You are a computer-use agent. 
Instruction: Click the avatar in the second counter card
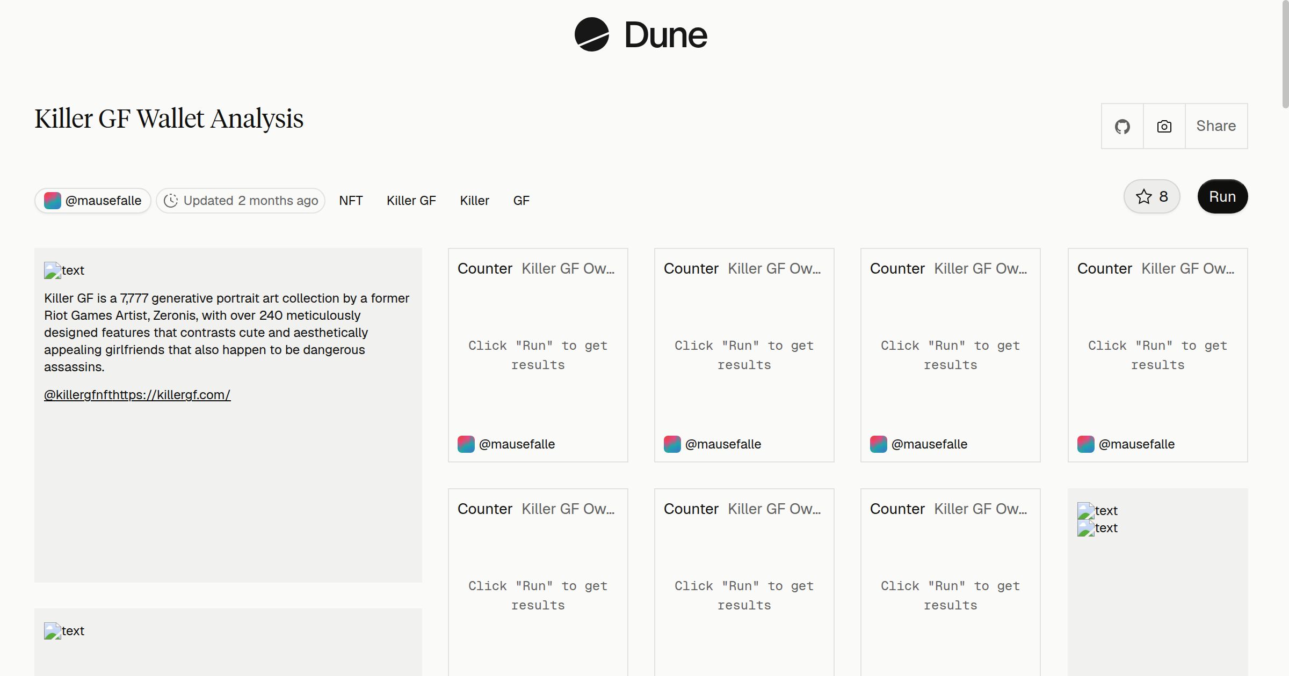pos(672,444)
